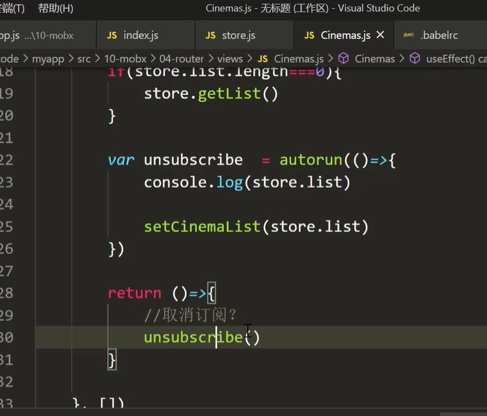Click line number 28 in the gutter
This screenshot has height=416, width=487.
[6, 293]
